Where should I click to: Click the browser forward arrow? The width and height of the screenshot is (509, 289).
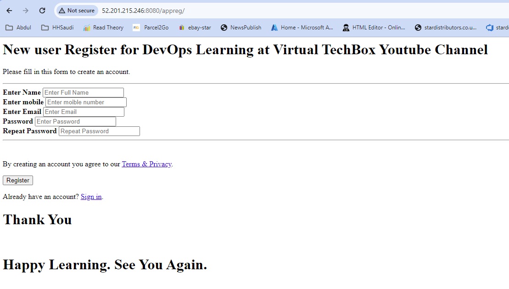click(x=26, y=11)
